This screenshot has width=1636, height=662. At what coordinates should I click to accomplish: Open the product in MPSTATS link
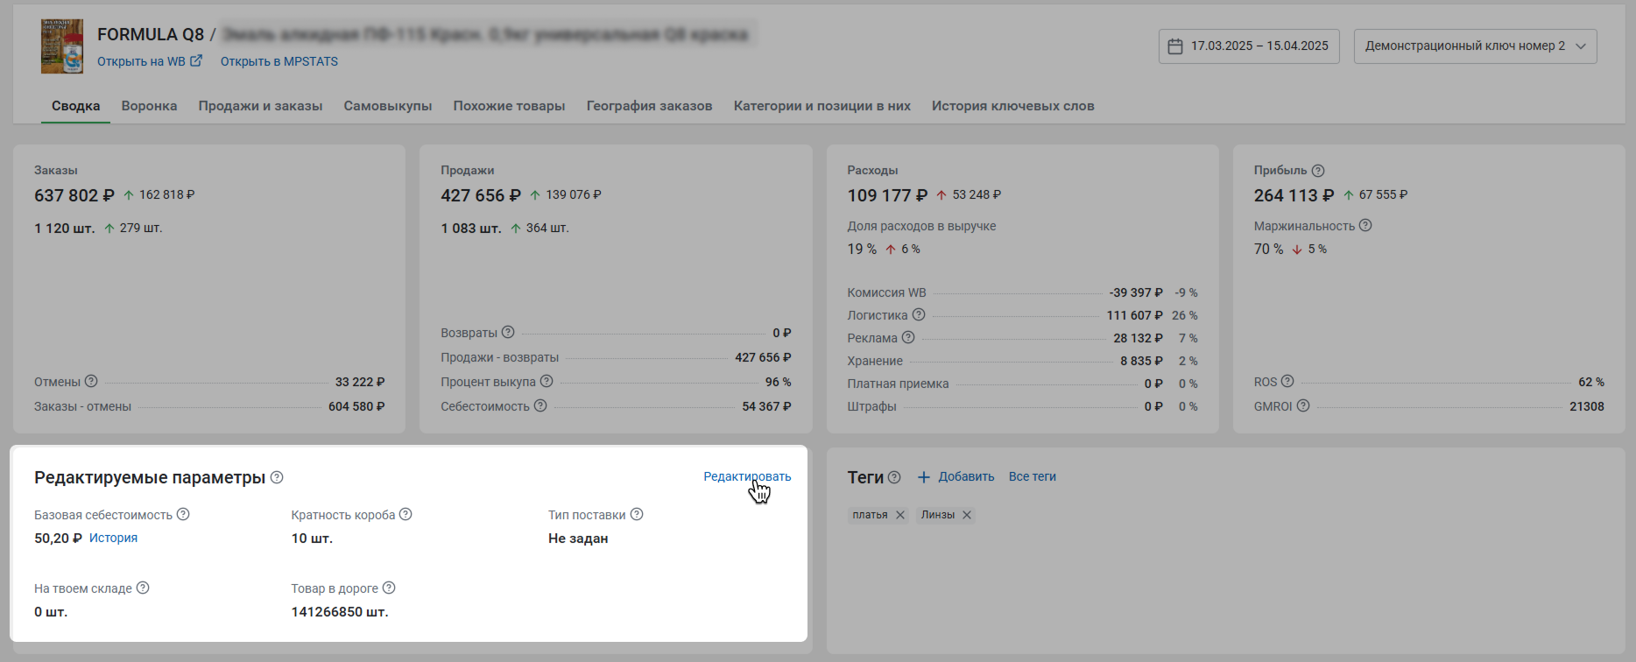279,61
